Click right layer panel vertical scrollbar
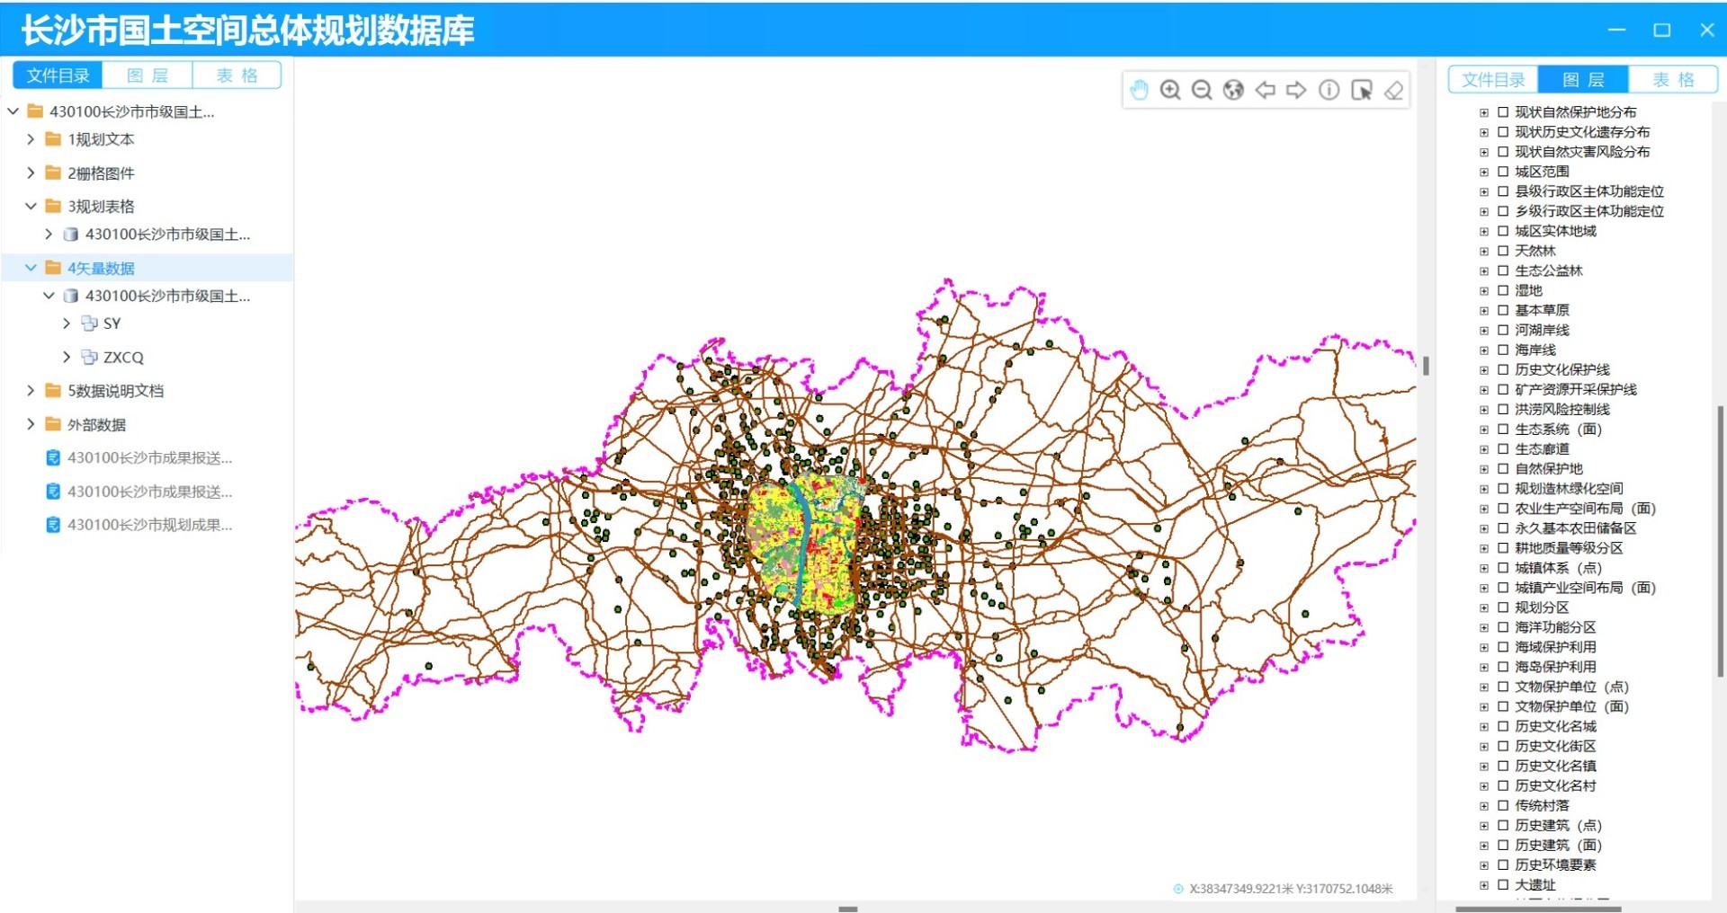The width and height of the screenshot is (1727, 913). coord(1720,541)
